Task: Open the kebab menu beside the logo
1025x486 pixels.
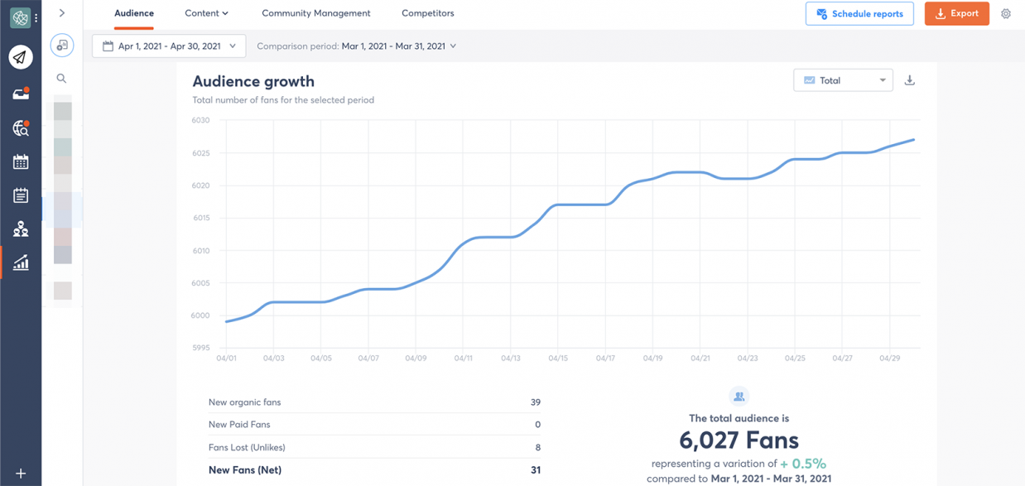Action: tap(36, 17)
